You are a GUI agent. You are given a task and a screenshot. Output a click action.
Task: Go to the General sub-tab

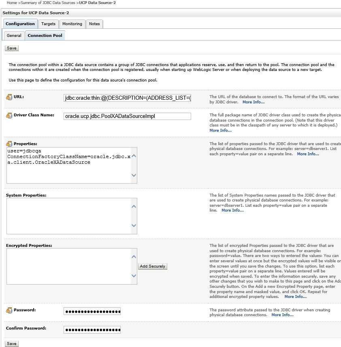[14, 36]
